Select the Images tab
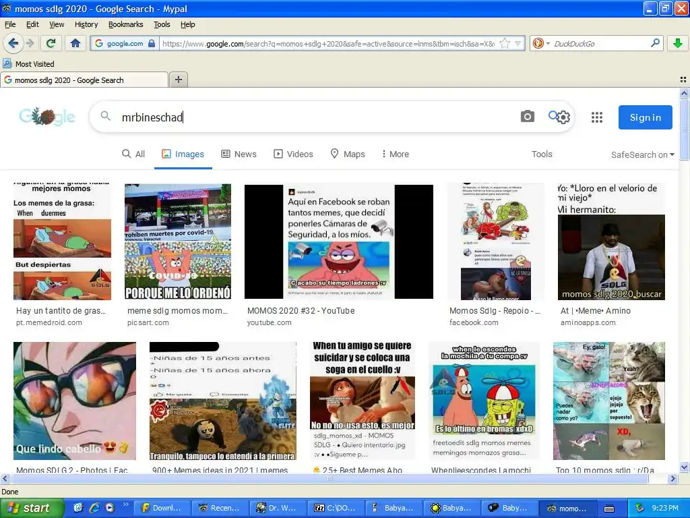690x518 pixels. [183, 154]
